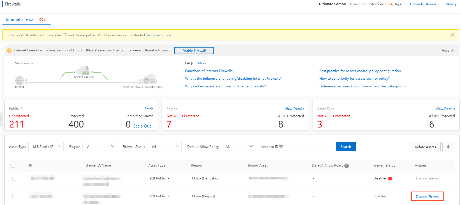461x205 pixels.
Task: Select the China (Beijing) row checkbox
Action: point(14,196)
